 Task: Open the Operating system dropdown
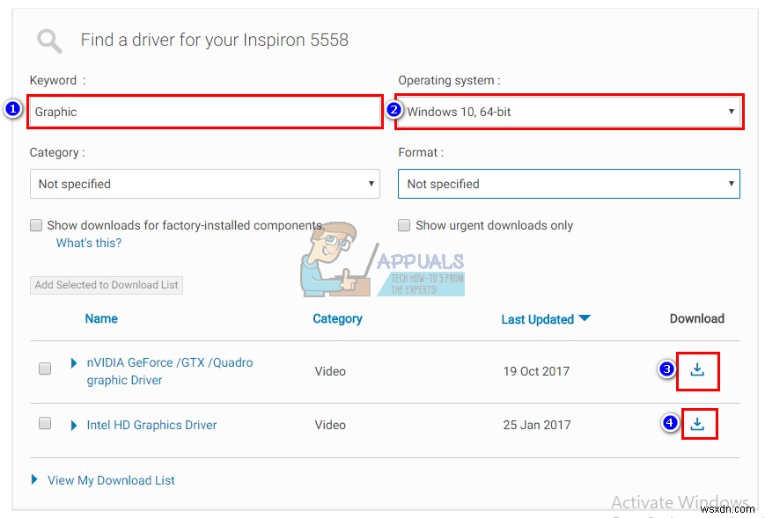pyautogui.click(x=569, y=112)
